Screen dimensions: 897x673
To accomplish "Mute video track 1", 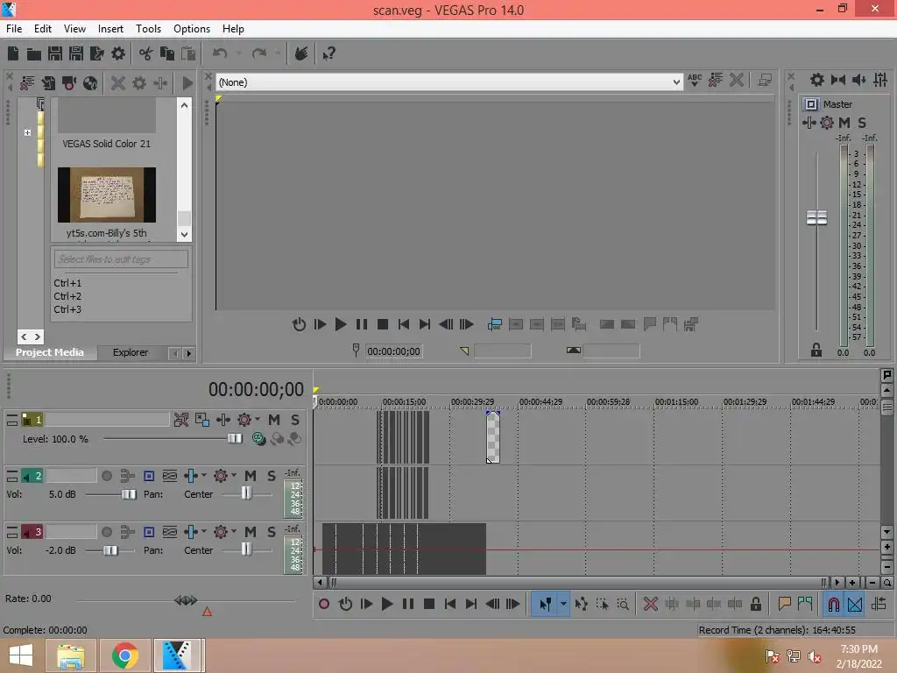I will coord(274,420).
